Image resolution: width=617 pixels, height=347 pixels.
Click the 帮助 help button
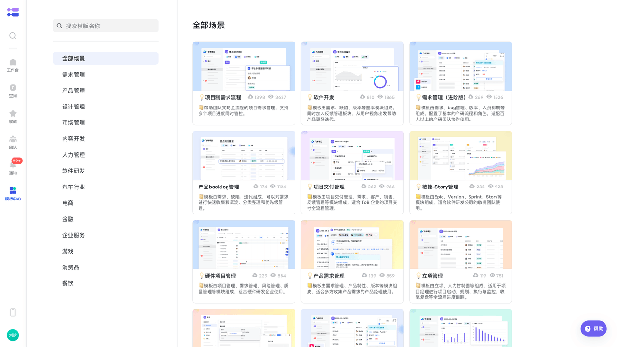point(593,329)
